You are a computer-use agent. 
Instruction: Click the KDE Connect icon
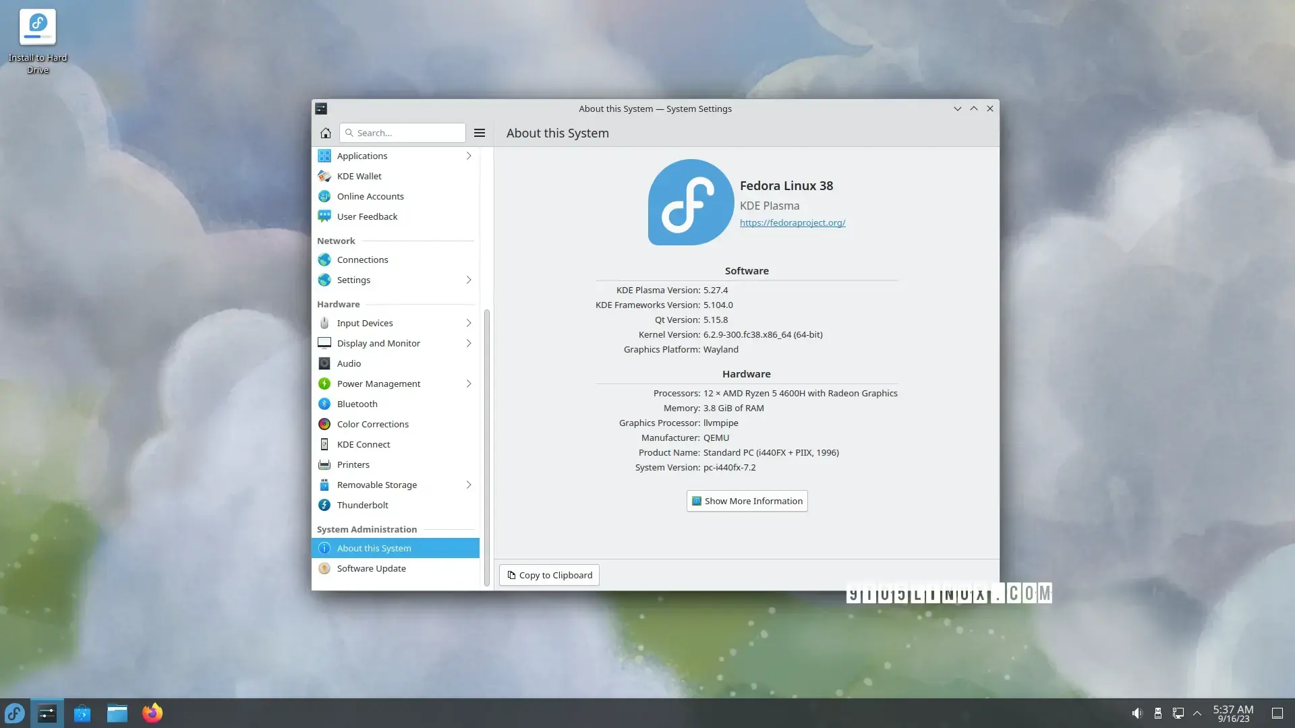[x=324, y=444]
